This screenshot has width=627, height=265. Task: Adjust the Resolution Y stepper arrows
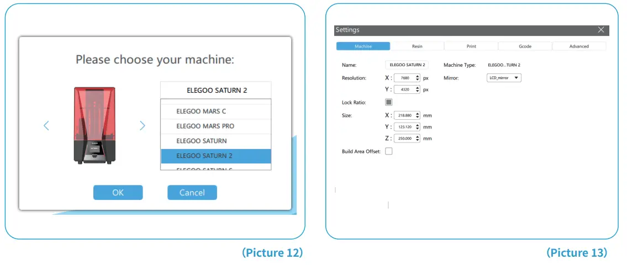coord(418,89)
